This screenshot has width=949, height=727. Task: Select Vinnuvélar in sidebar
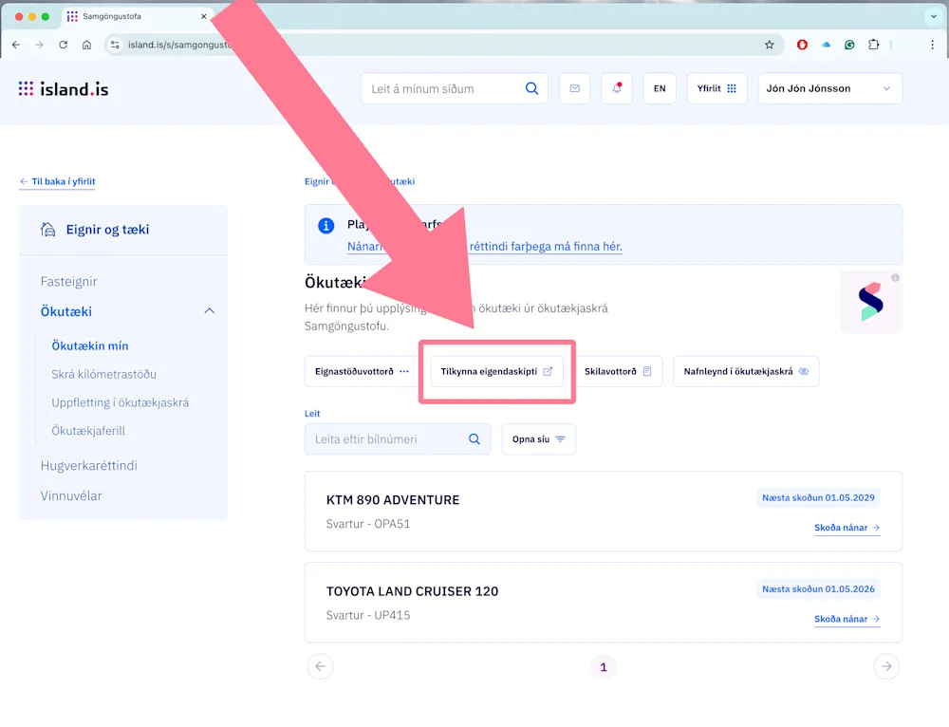pyautogui.click(x=71, y=495)
